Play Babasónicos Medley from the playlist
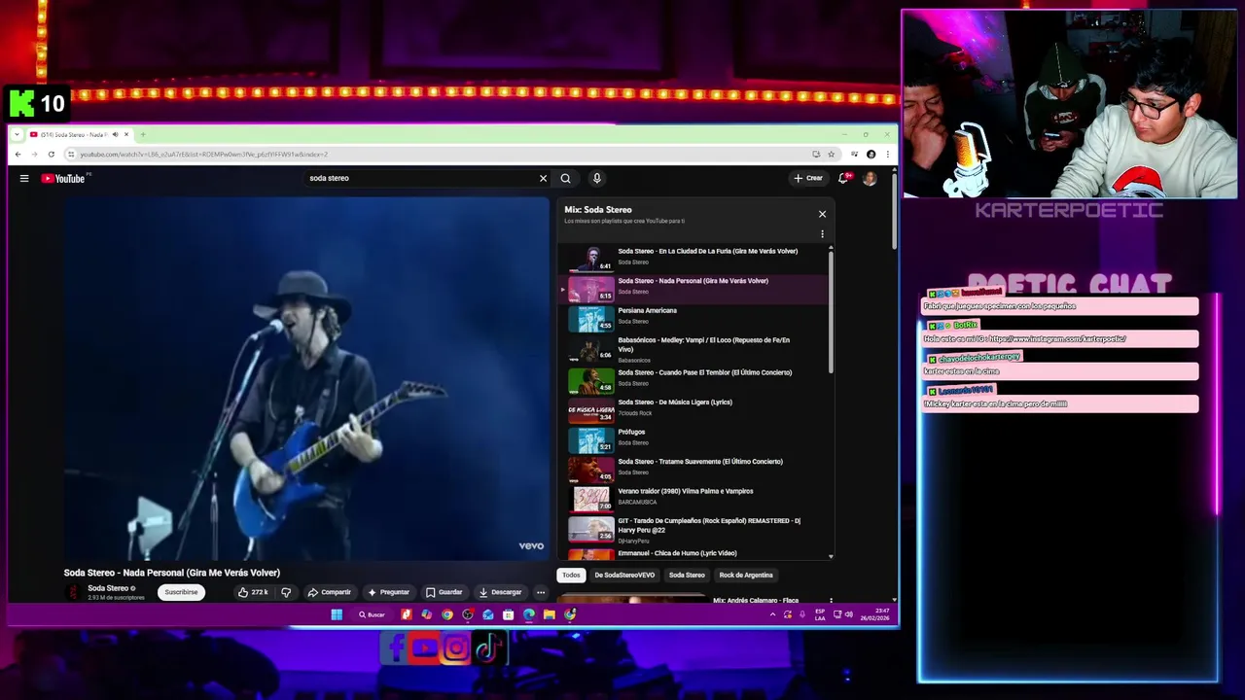1245x700 pixels. tap(695, 349)
